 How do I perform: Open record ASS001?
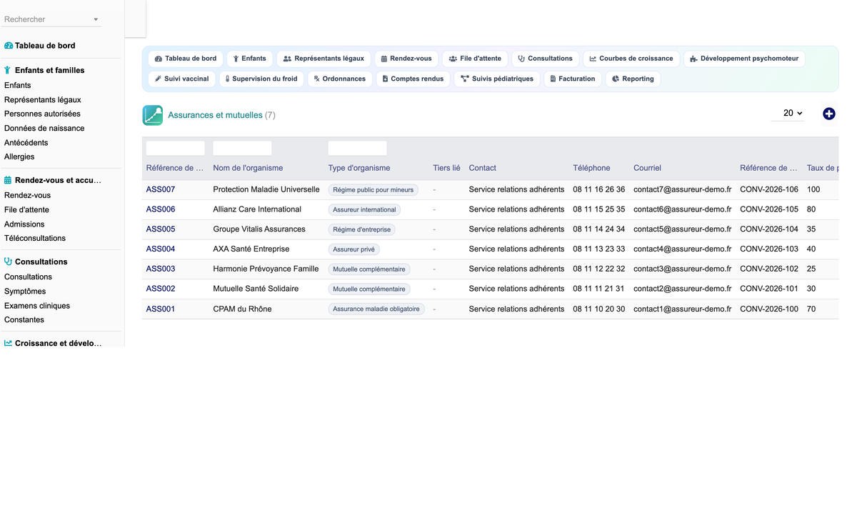tap(161, 309)
